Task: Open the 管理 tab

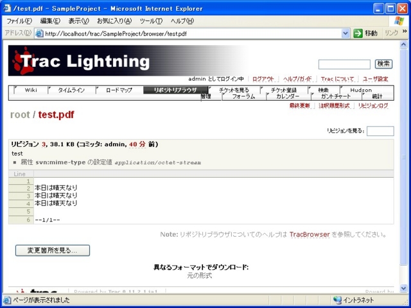Action: click(x=206, y=97)
